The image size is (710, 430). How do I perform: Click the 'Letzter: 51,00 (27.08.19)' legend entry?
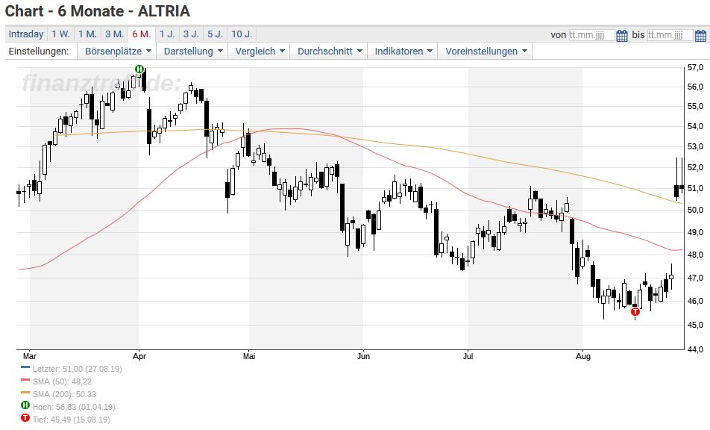coord(78,369)
